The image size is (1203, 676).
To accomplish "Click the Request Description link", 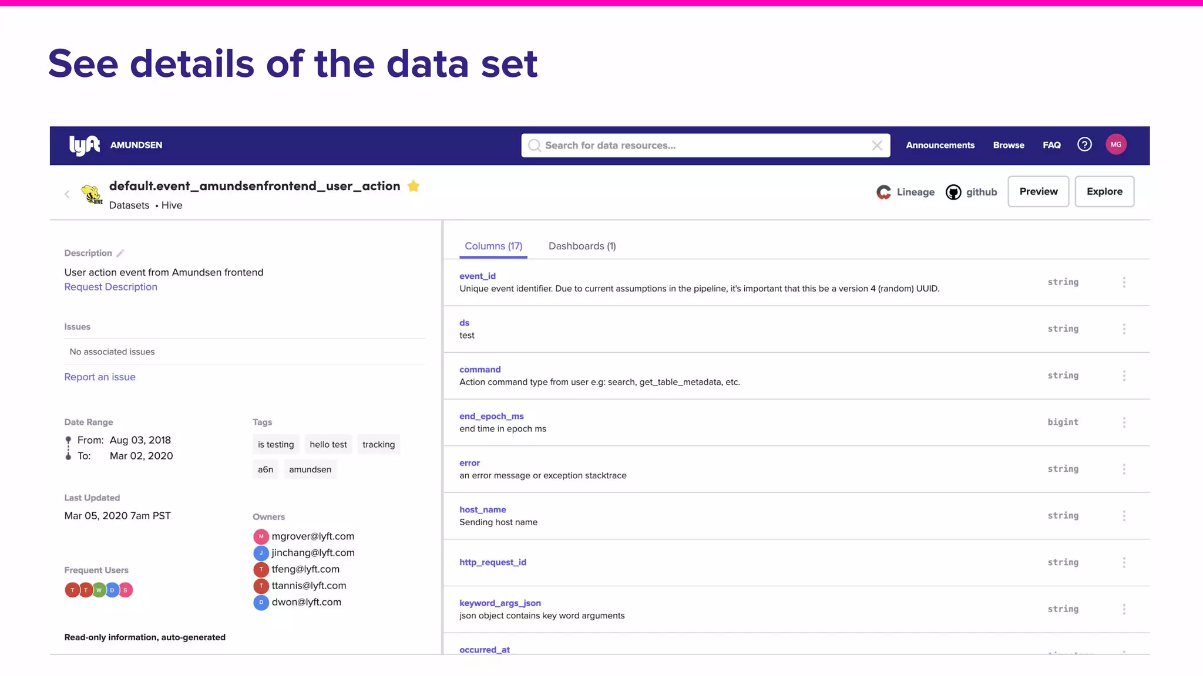I will point(110,287).
